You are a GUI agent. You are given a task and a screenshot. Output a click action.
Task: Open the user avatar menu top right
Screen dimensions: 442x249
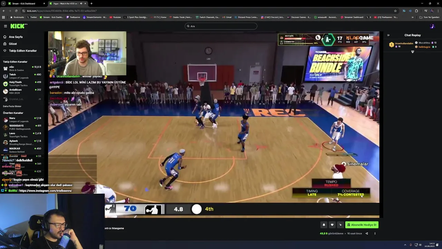[432, 26]
